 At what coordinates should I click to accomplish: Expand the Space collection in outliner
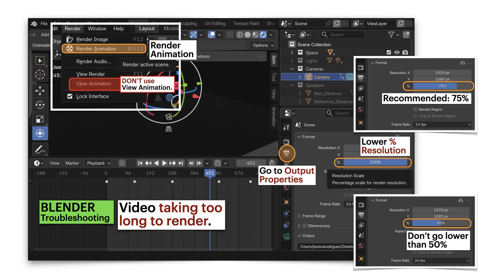click(x=292, y=53)
